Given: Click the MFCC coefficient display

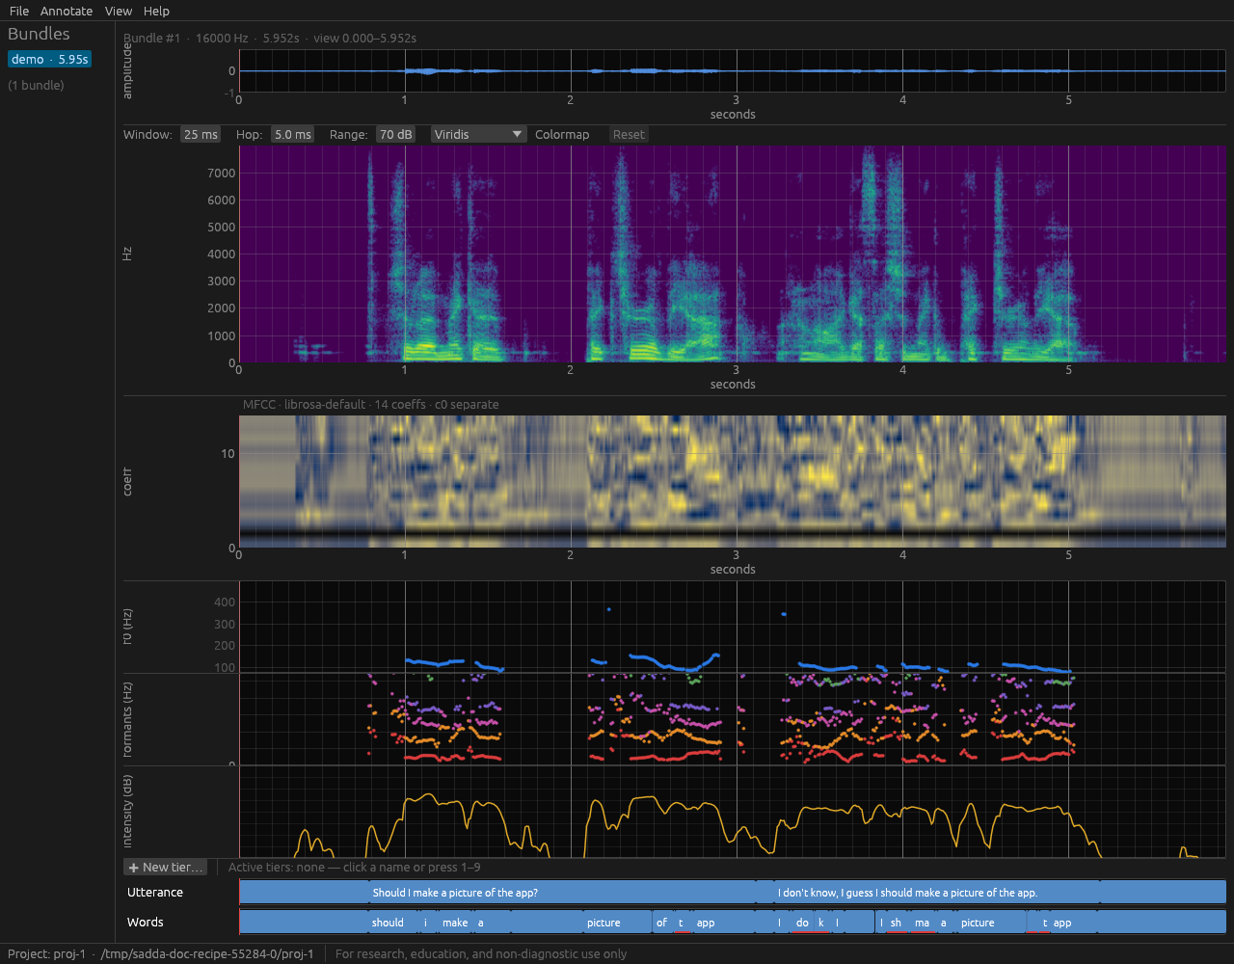Looking at the screenshot, I should (733, 481).
